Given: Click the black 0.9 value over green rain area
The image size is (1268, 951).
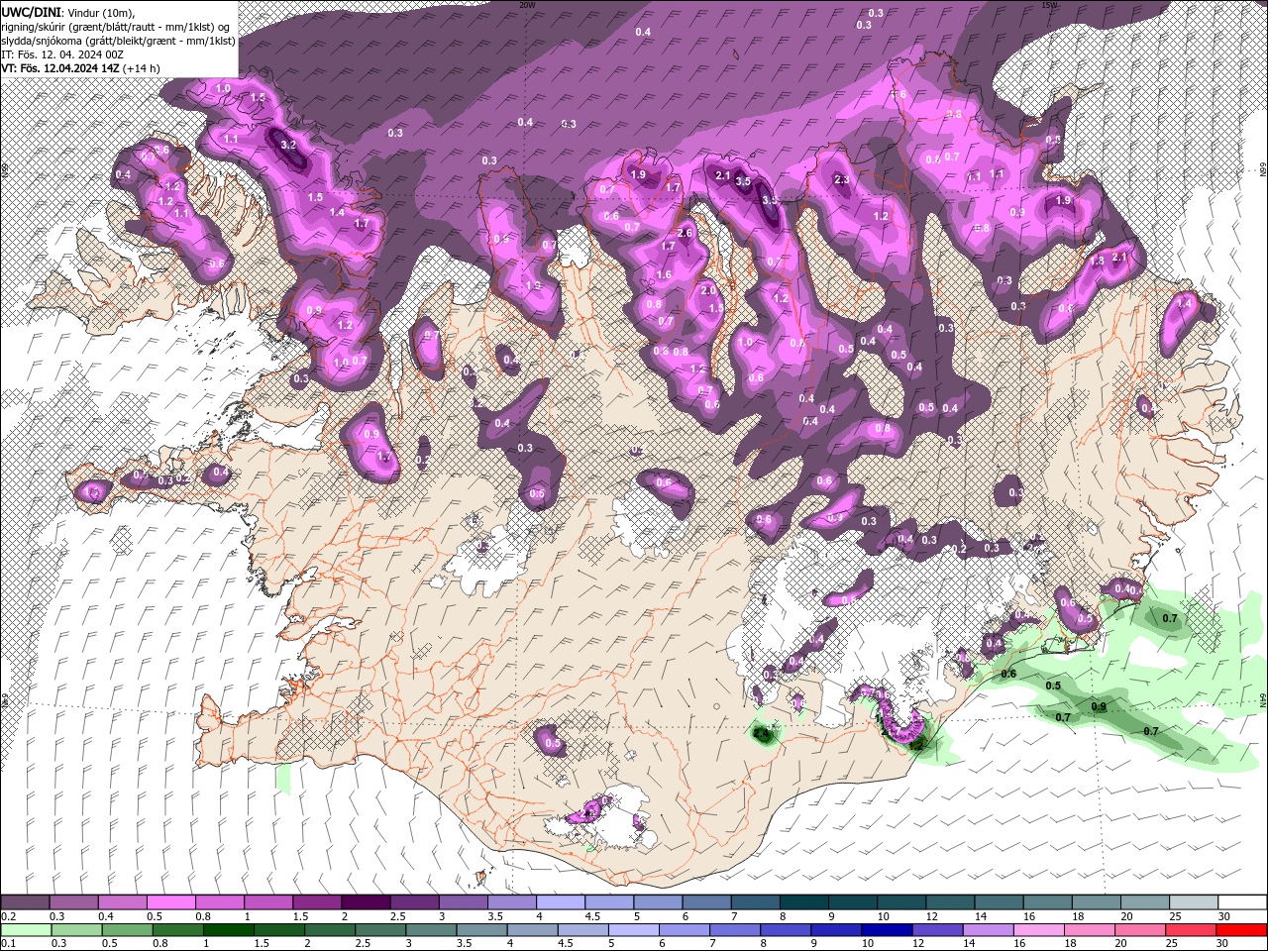Looking at the screenshot, I should pyautogui.click(x=1099, y=706).
